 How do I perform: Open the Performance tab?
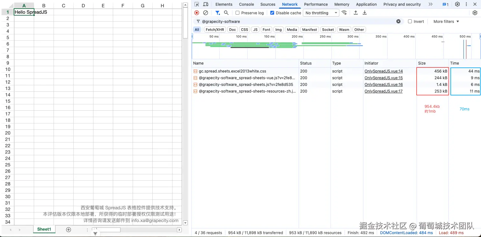(316, 4)
